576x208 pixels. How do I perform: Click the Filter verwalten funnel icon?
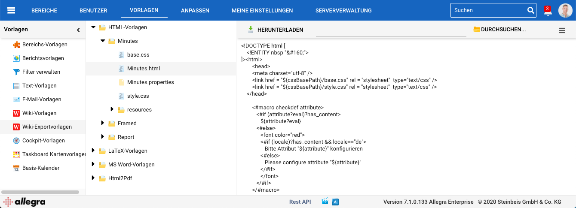[16, 72]
